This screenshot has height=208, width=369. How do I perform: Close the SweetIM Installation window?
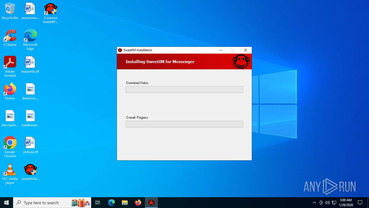click(x=246, y=50)
